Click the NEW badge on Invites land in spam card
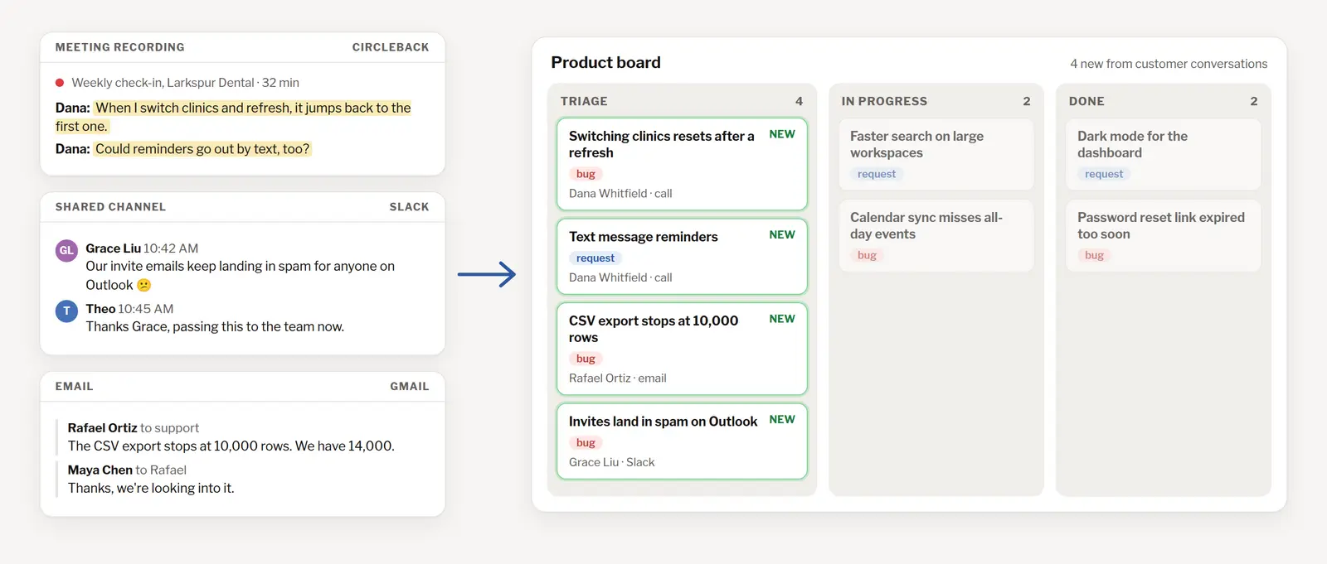Screen dimensions: 1327x564 (x=782, y=420)
